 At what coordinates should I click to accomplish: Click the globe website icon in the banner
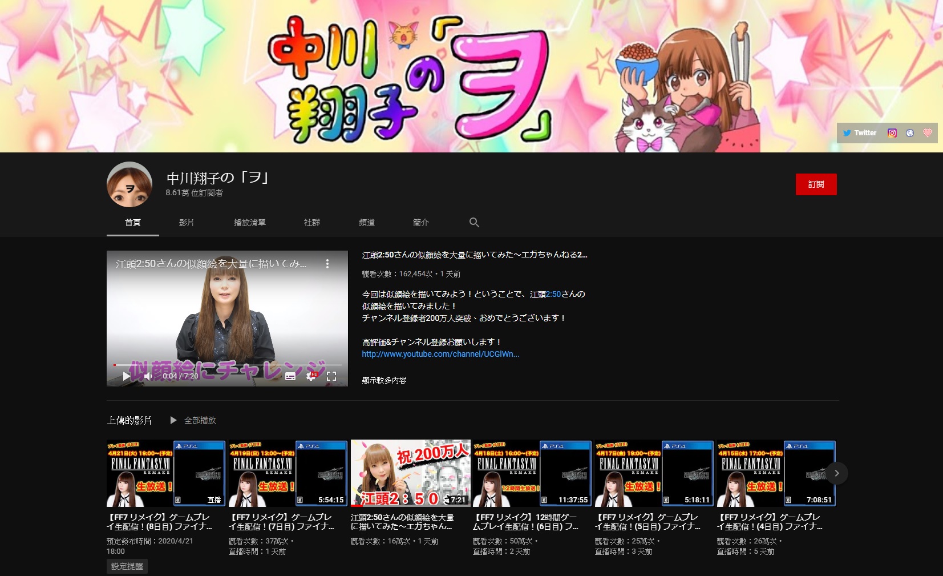click(x=910, y=133)
